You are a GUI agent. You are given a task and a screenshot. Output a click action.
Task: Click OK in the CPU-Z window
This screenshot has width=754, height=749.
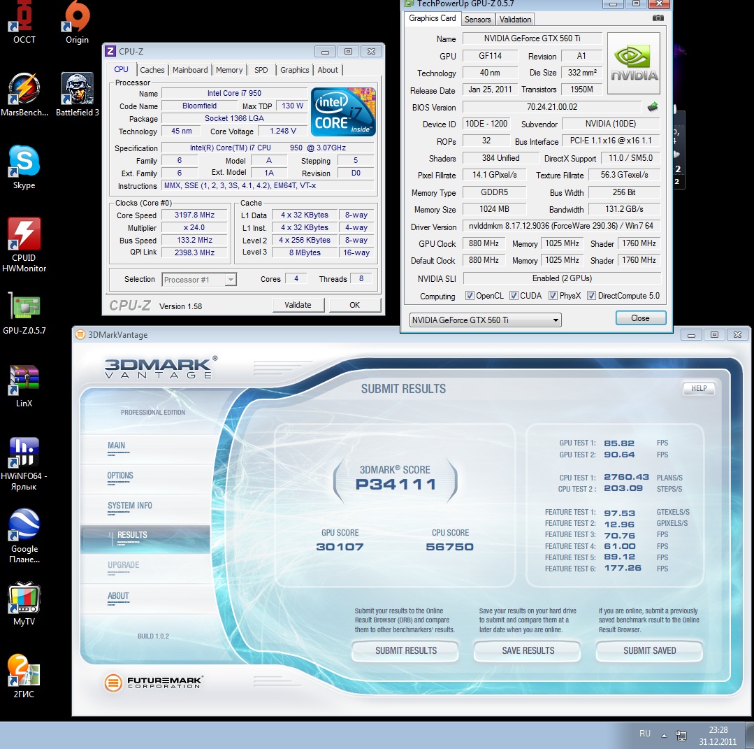tap(355, 305)
